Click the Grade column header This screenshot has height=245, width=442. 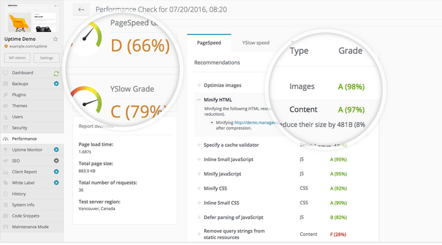click(x=350, y=51)
